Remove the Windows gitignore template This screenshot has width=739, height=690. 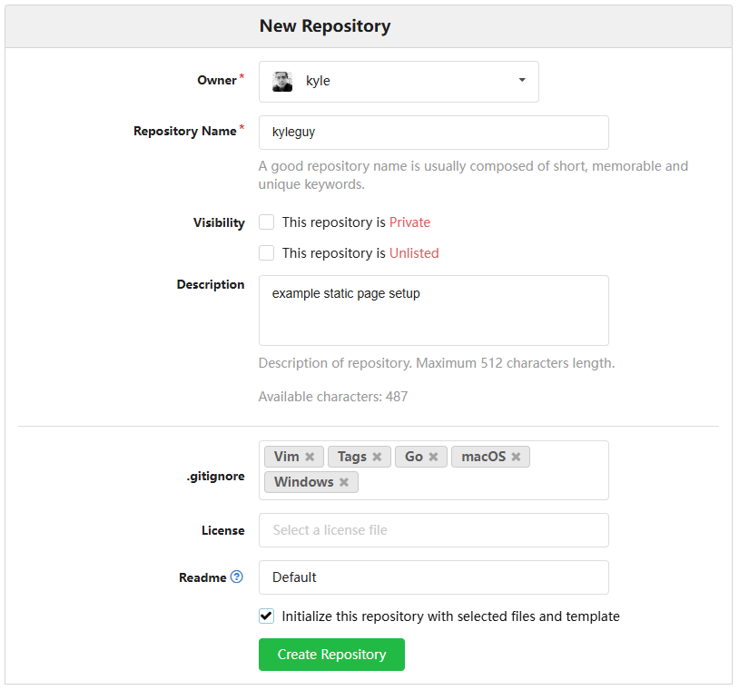coord(343,482)
